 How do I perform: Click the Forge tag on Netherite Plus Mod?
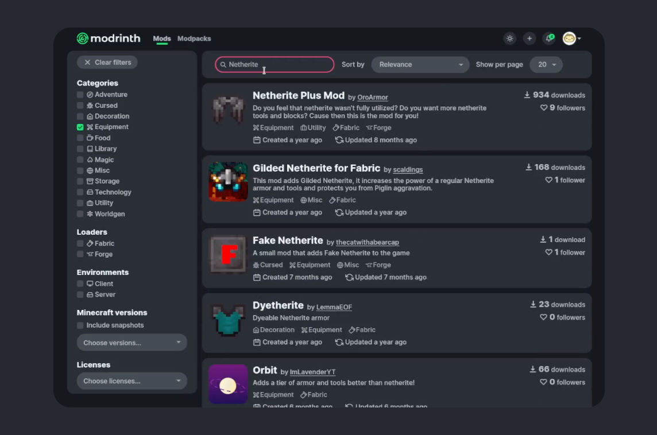point(378,128)
